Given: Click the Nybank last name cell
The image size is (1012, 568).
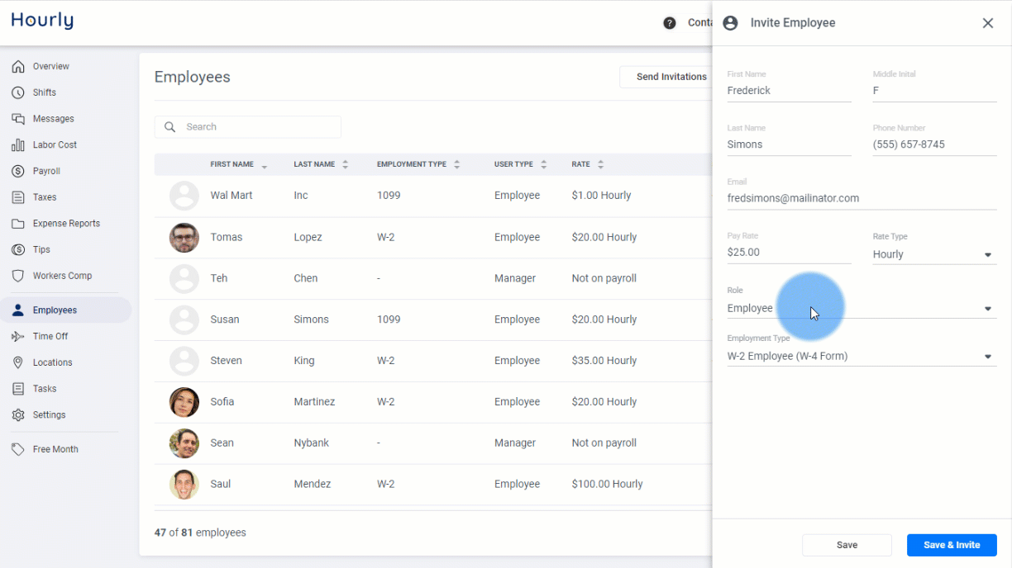Looking at the screenshot, I should point(312,443).
